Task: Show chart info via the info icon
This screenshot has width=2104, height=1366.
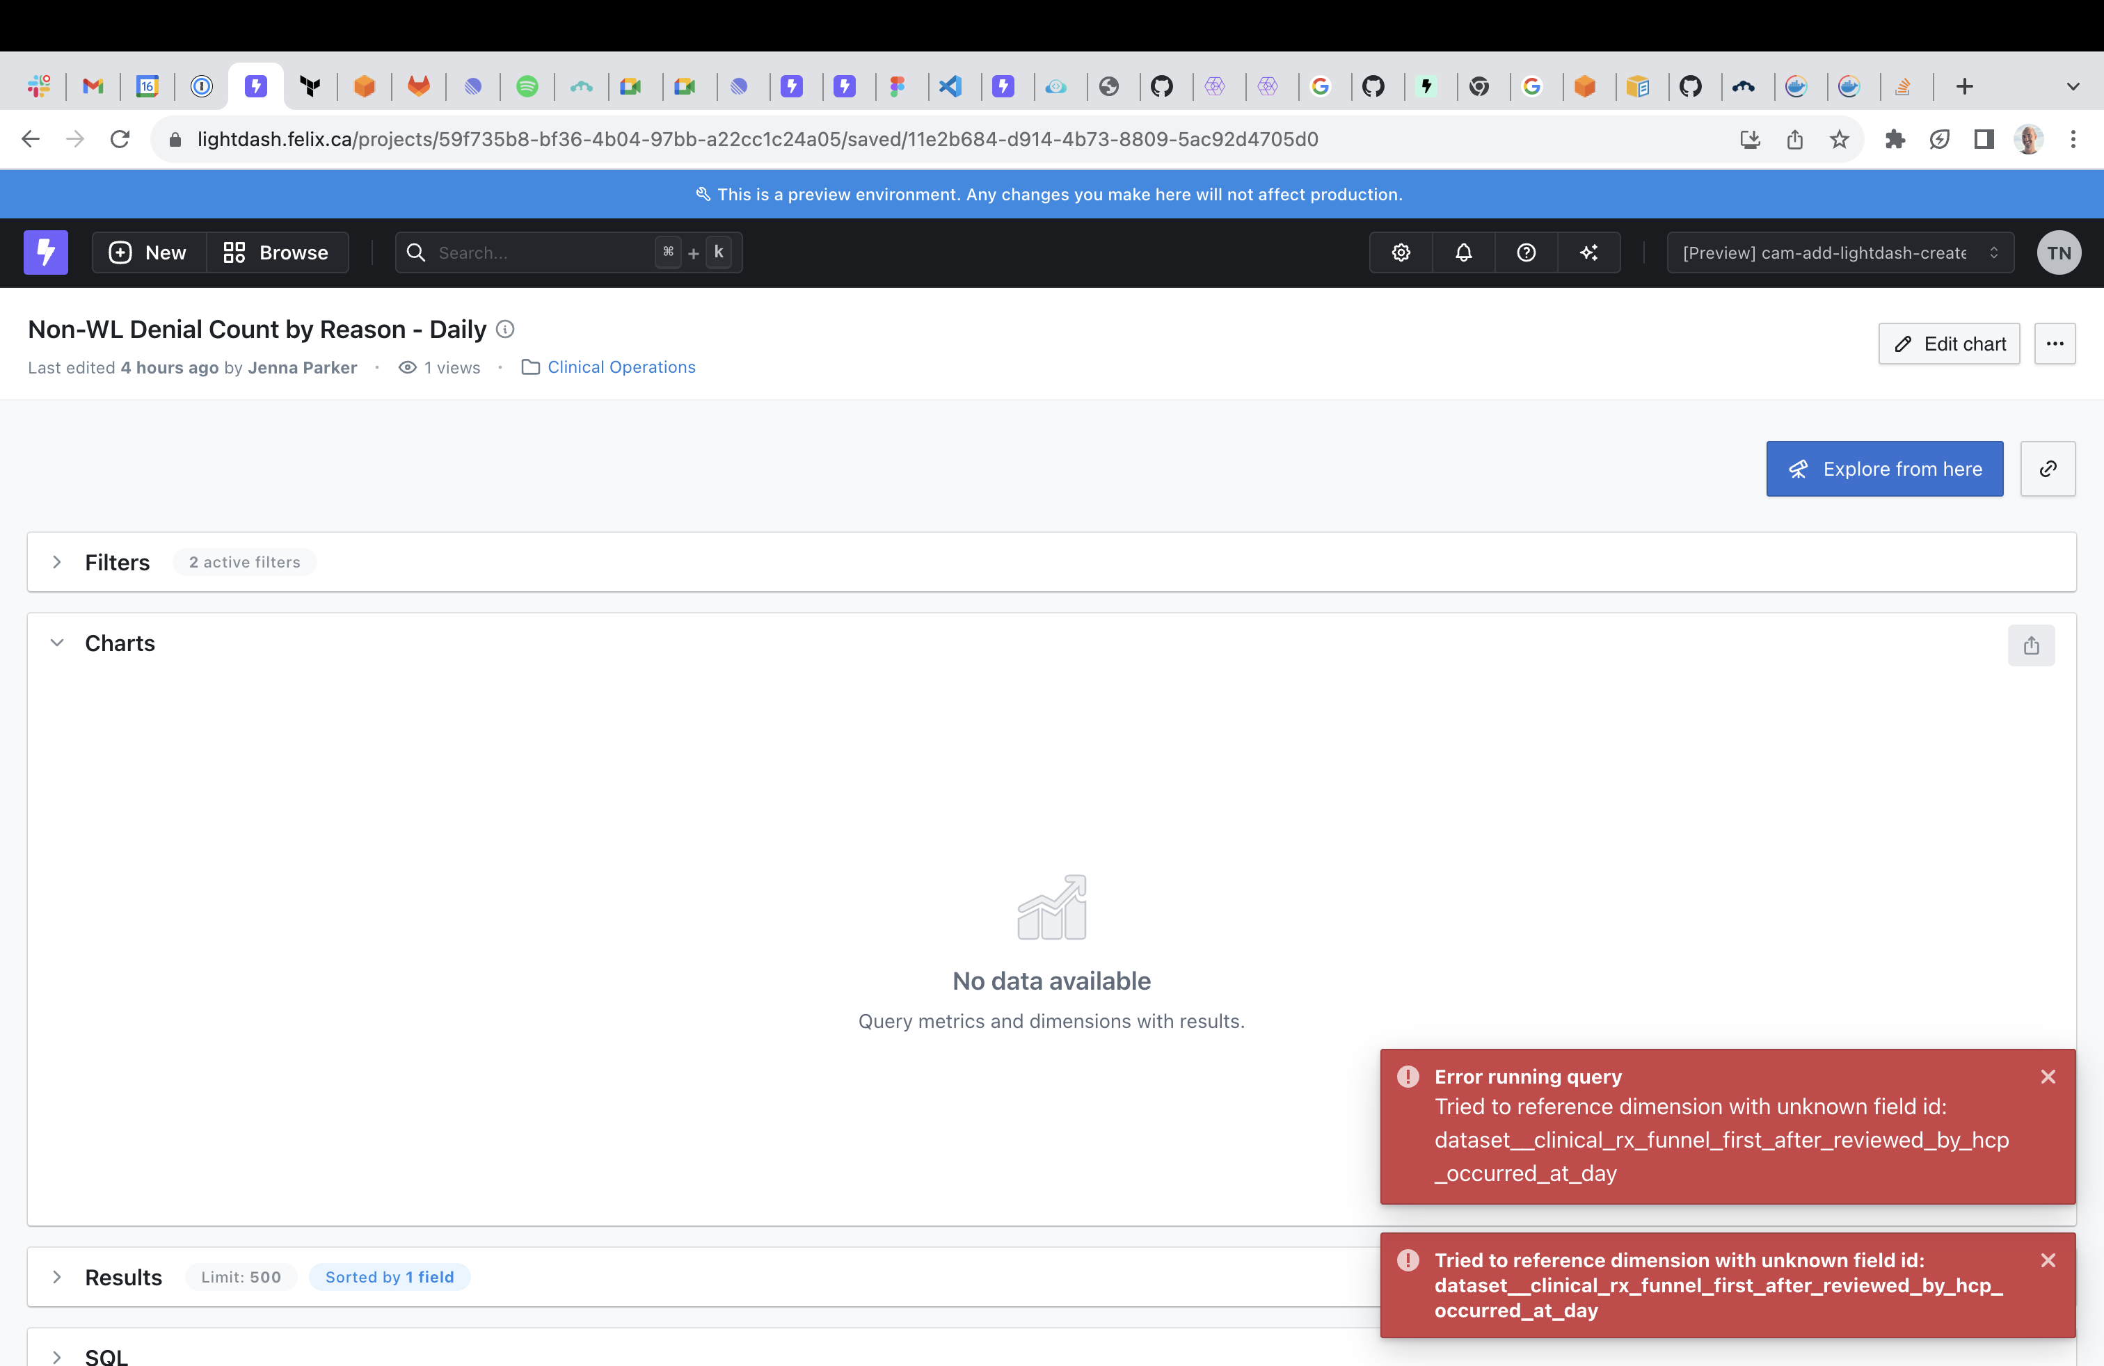Action: 505,329
